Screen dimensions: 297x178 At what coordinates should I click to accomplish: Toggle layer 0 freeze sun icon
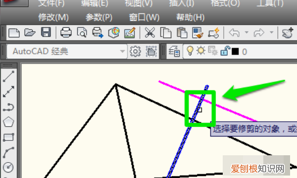click(201, 51)
